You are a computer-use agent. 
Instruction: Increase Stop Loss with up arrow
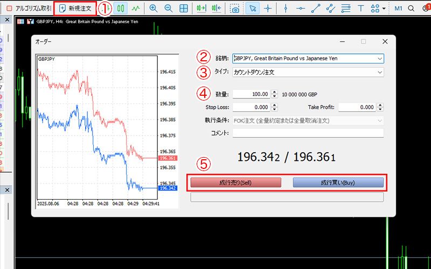pos(274,105)
